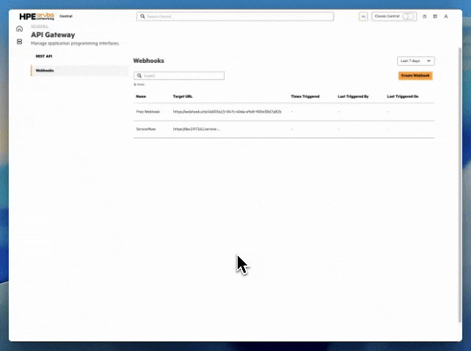The image size is (471, 351).
Task: Click the Create Webhook button
Action: [415, 75]
